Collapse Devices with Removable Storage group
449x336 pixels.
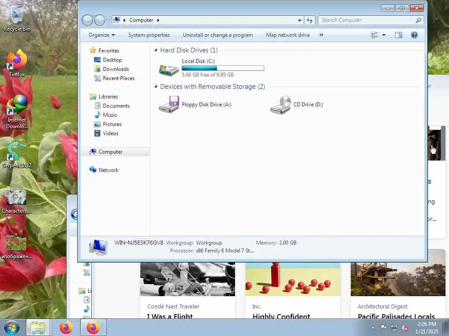pos(156,86)
